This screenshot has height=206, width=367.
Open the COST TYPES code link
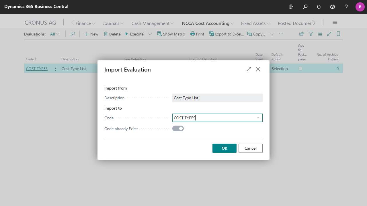point(37,69)
